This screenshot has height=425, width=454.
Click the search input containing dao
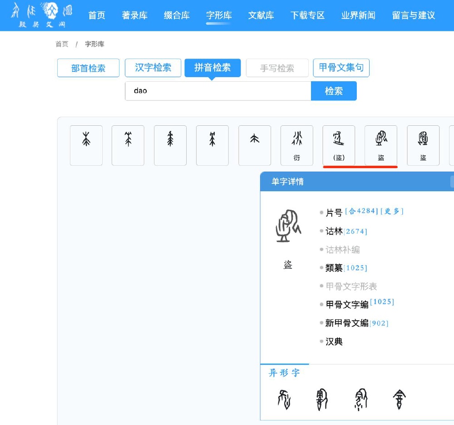click(218, 91)
